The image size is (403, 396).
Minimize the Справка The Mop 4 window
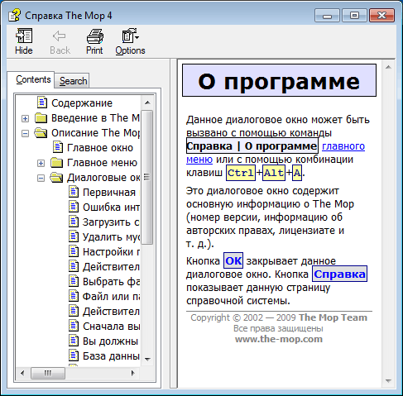(327, 15)
